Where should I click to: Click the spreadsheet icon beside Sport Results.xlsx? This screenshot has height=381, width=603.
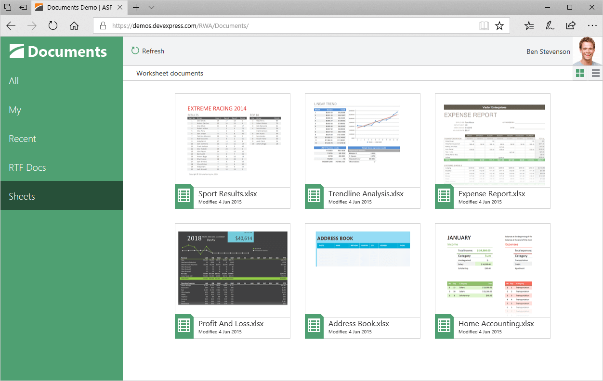pyautogui.click(x=184, y=197)
